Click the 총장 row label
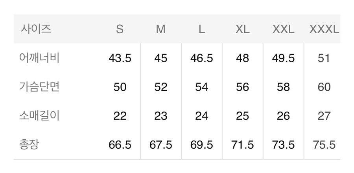The height and width of the screenshot is (173, 354). [x=29, y=145]
